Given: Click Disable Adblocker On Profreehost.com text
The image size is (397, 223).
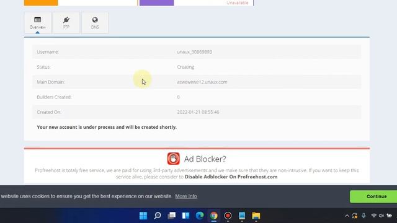Looking at the screenshot, I should click(231, 177).
